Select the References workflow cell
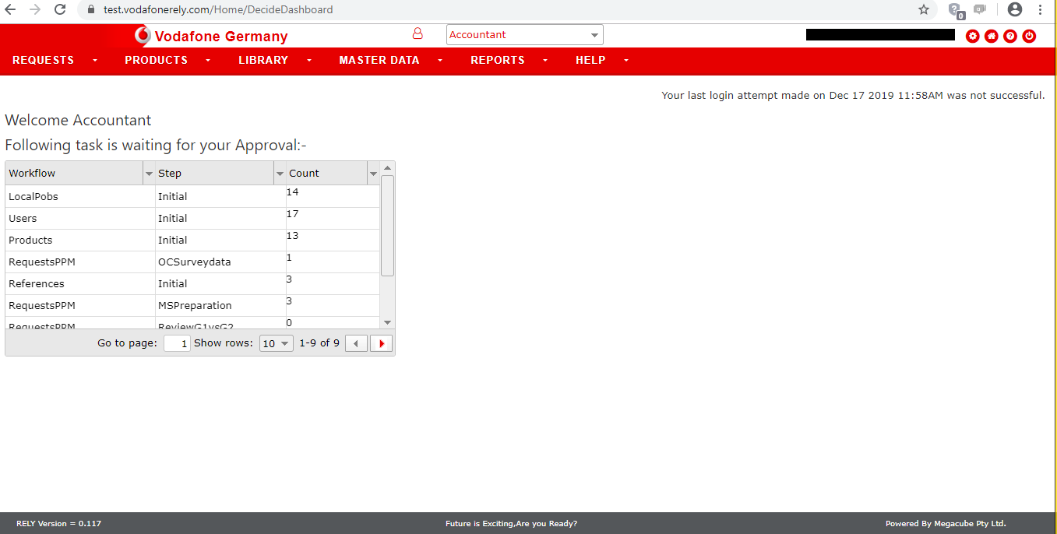Viewport: 1057px width, 534px height. [x=80, y=283]
